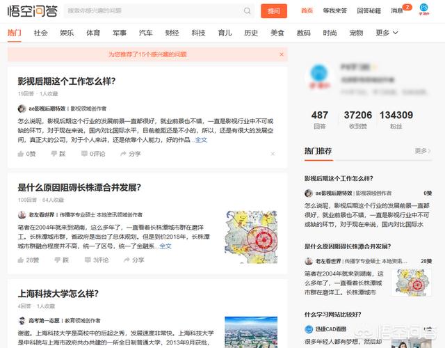Dismiss the 影视后期 question card
Image resolution: width=445 pixels, height=348 pixels.
coord(273,154)
